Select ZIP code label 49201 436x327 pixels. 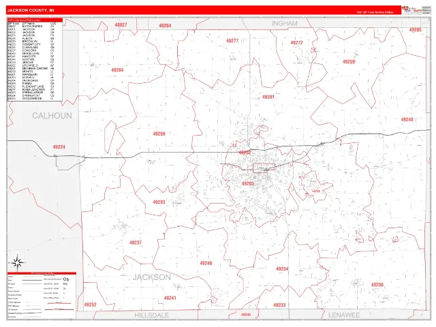pyautogui.click(x=268, y=97)
